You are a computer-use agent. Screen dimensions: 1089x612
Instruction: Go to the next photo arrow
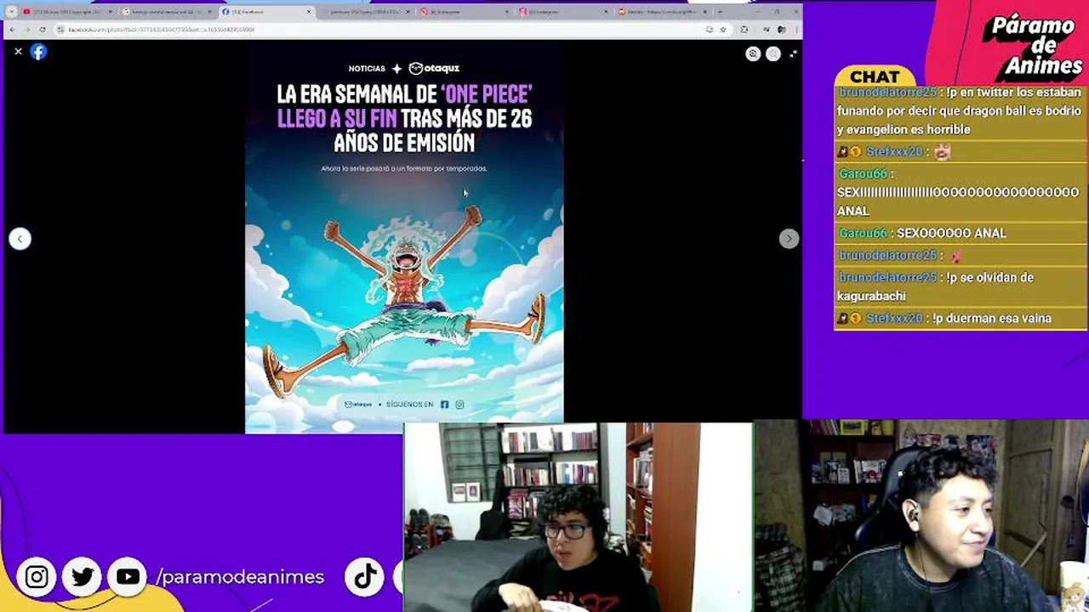789,239
